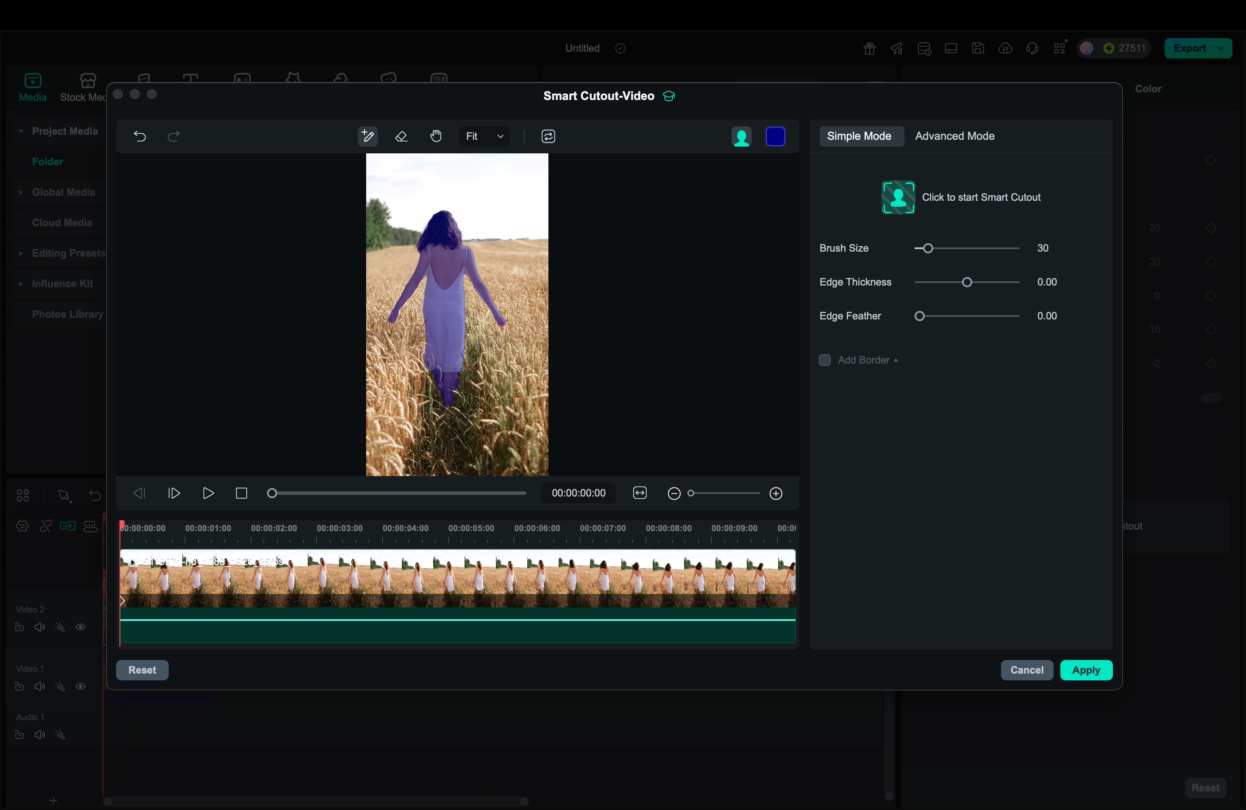Switch to Advanced Mode tab
The width and height of the screenshot is (1246, 810).
pyautogui.click(x=954, y=136)
